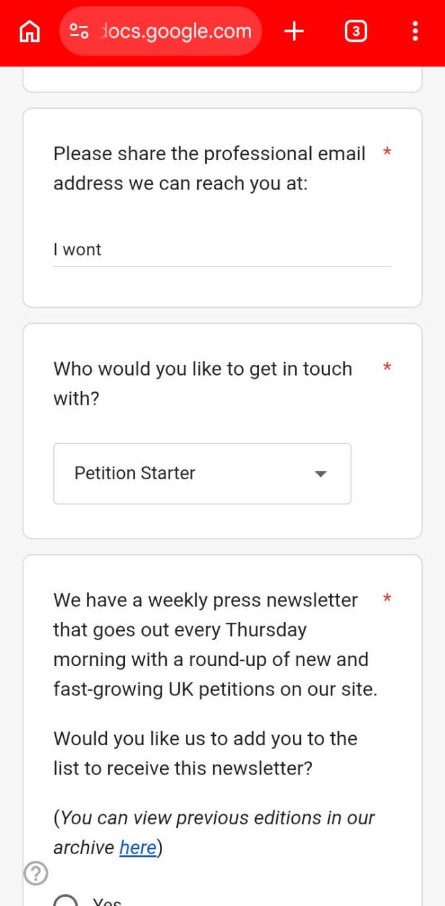445x906 pixels.
Task: Click the professional email address question label
Action: pyautogui.click(x=209, y=168)
